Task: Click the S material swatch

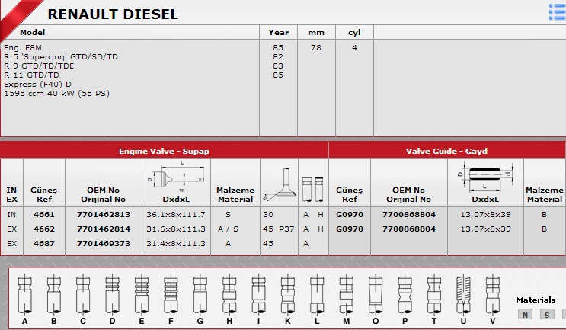Action: [547, 315]
